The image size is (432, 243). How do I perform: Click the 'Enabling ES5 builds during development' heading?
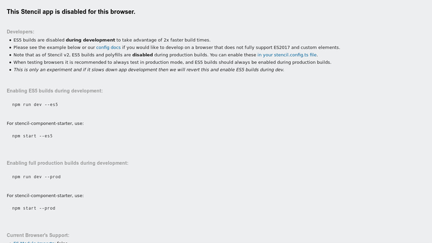[x=55, y=91]
